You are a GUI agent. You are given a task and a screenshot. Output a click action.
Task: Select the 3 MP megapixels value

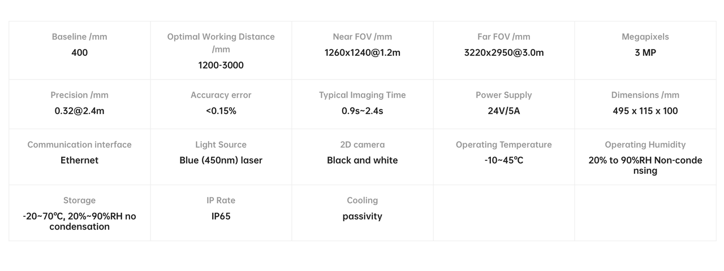[x=645, y=53]
